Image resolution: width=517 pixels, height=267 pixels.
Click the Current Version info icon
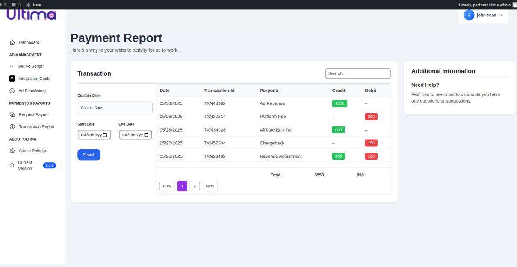click(11, 165)
